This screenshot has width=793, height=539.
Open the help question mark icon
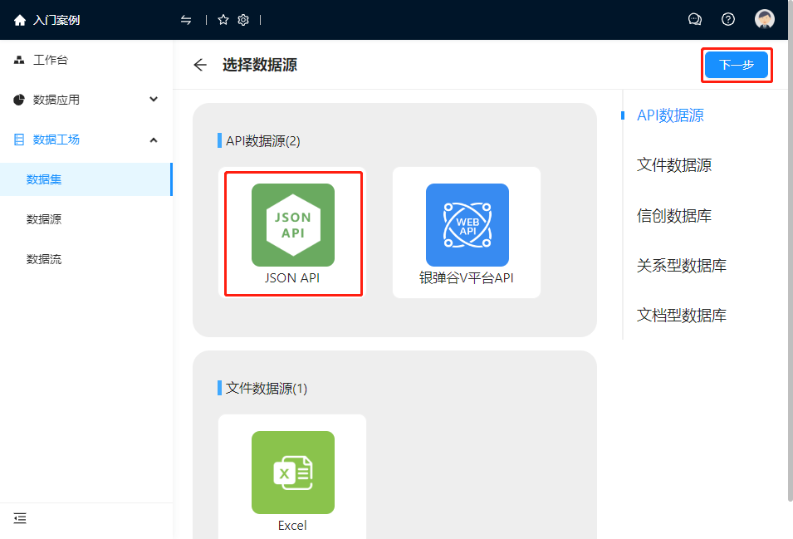point(728,20)
